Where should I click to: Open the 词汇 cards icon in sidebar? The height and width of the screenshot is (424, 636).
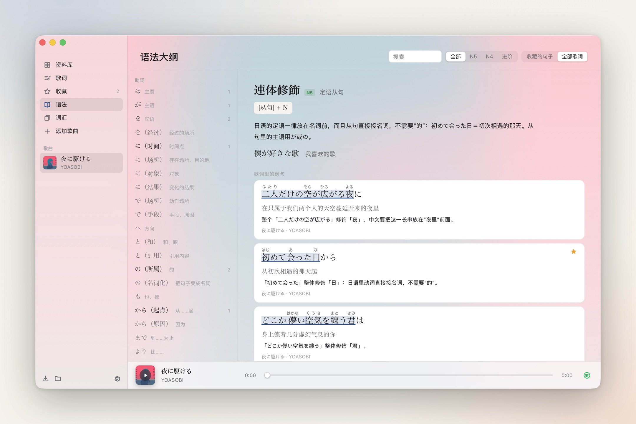[47, 118]
